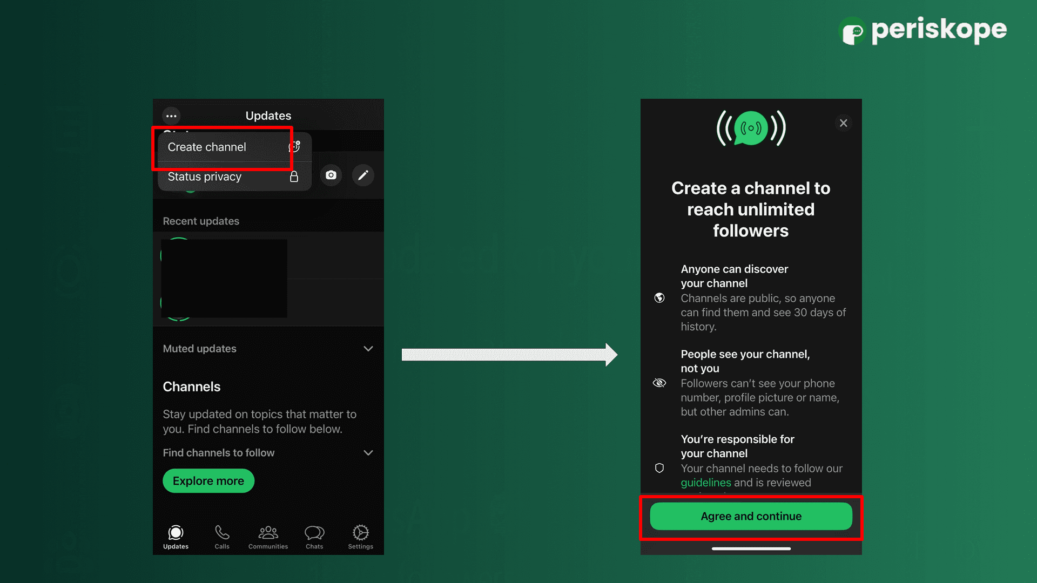This screenshot has width=1037, height=583.
Task: Tap the blacked-out recent updates thumbnail
Action: [224, 279]
